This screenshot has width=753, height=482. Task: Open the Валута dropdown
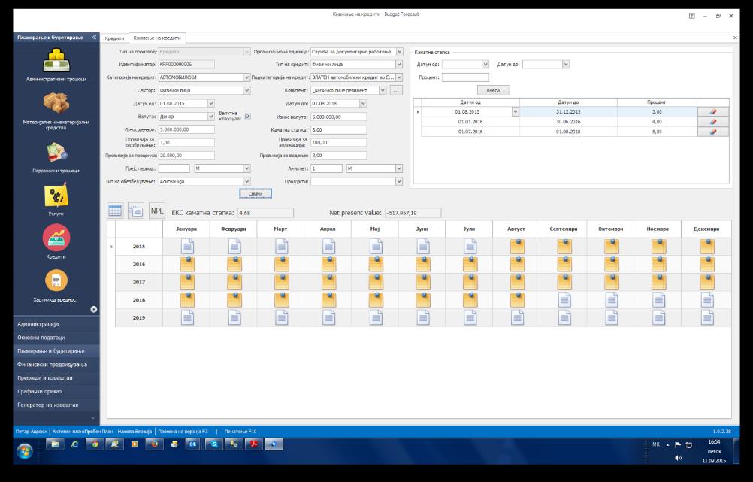click(x=210, y=117)
